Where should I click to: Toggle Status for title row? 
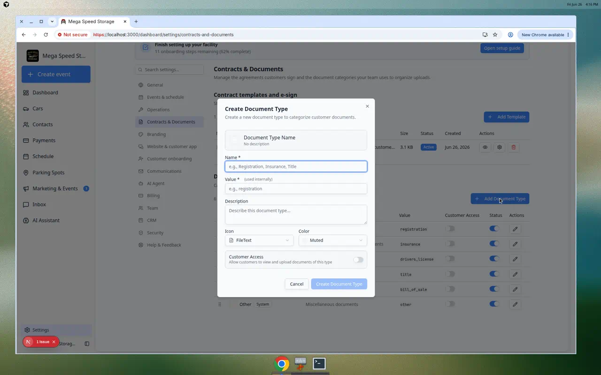pos(494,274)
